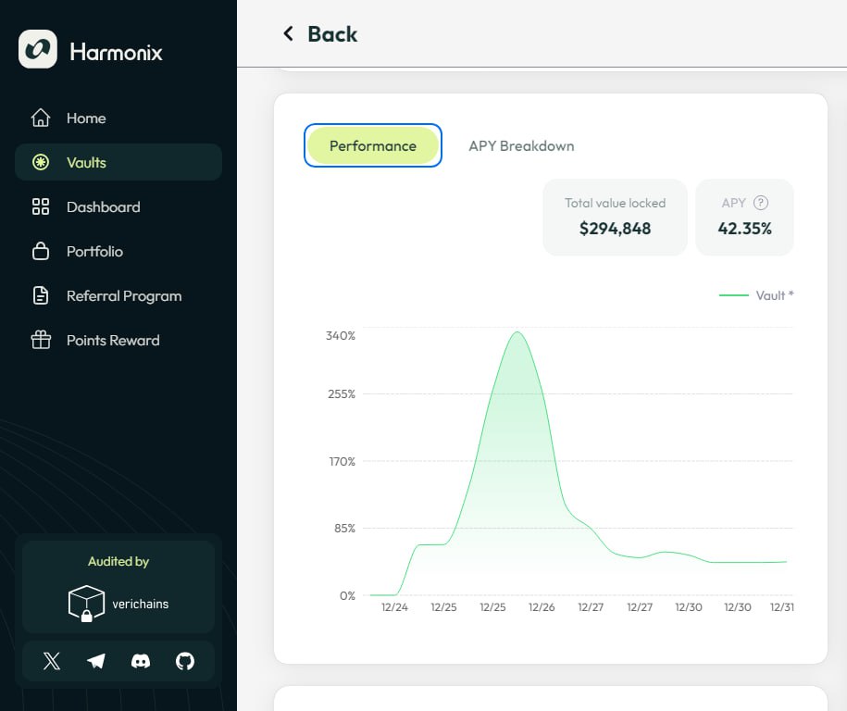Switch to the APY Breakdown tab
The image size is (847, 711).
521,146
